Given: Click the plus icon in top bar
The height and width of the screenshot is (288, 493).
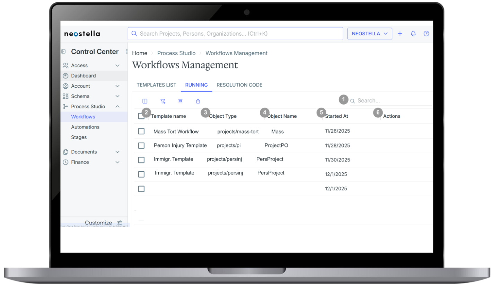Looking at the screenshot, I should 400,34.
